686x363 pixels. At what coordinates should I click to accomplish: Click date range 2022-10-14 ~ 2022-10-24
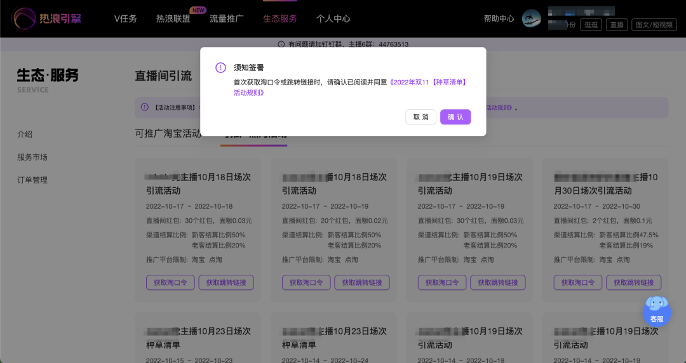pos(325,360)
